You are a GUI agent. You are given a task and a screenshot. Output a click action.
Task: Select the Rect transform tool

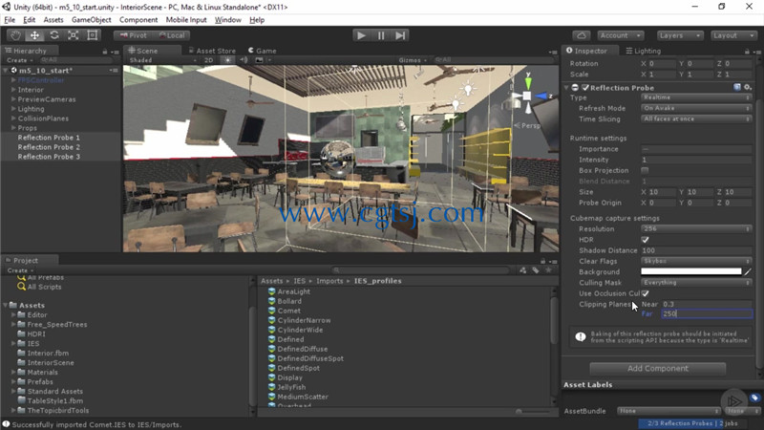pyautogui.click(x=92, y=35)
